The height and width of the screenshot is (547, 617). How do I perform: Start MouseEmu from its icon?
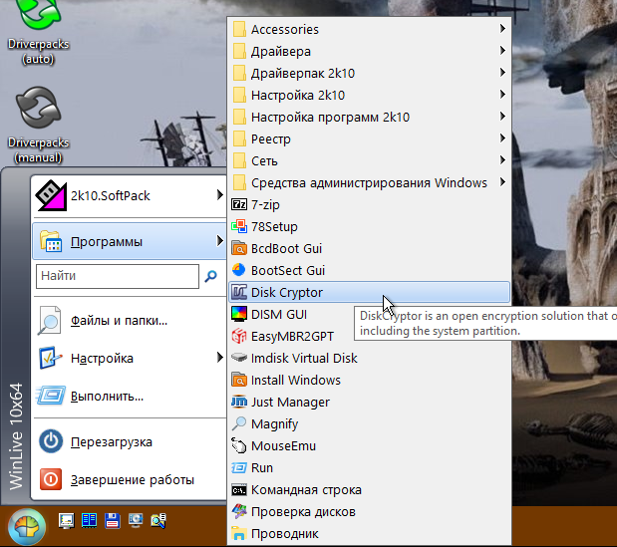pos(239,446)
